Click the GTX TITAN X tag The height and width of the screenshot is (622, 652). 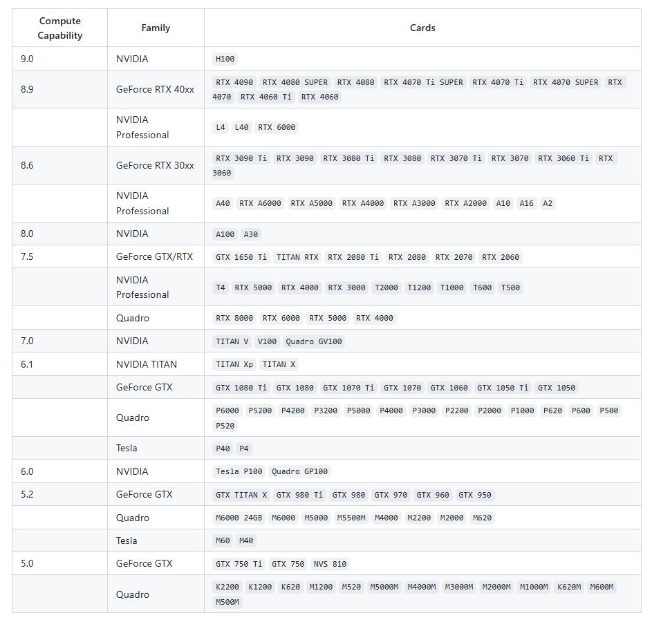click(241, 495)
